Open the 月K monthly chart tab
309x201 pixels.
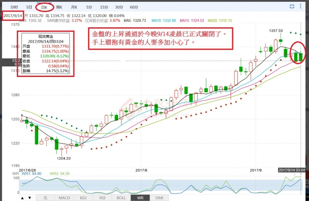pos(74,7)
